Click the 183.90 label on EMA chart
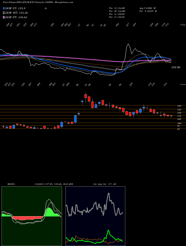This screenshot has height=246, width=186. tap(176, 67)
